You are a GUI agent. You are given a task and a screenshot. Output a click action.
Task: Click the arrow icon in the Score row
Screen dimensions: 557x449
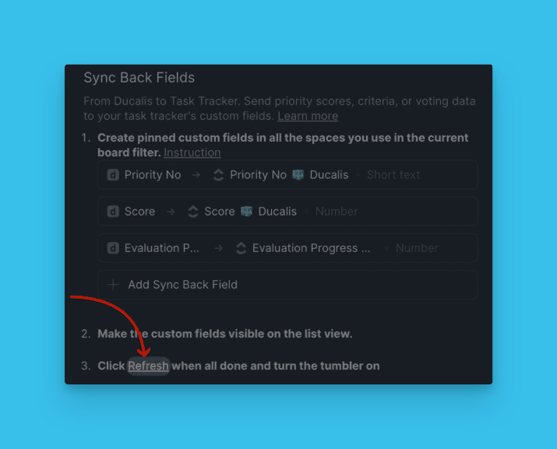[171, 212]
